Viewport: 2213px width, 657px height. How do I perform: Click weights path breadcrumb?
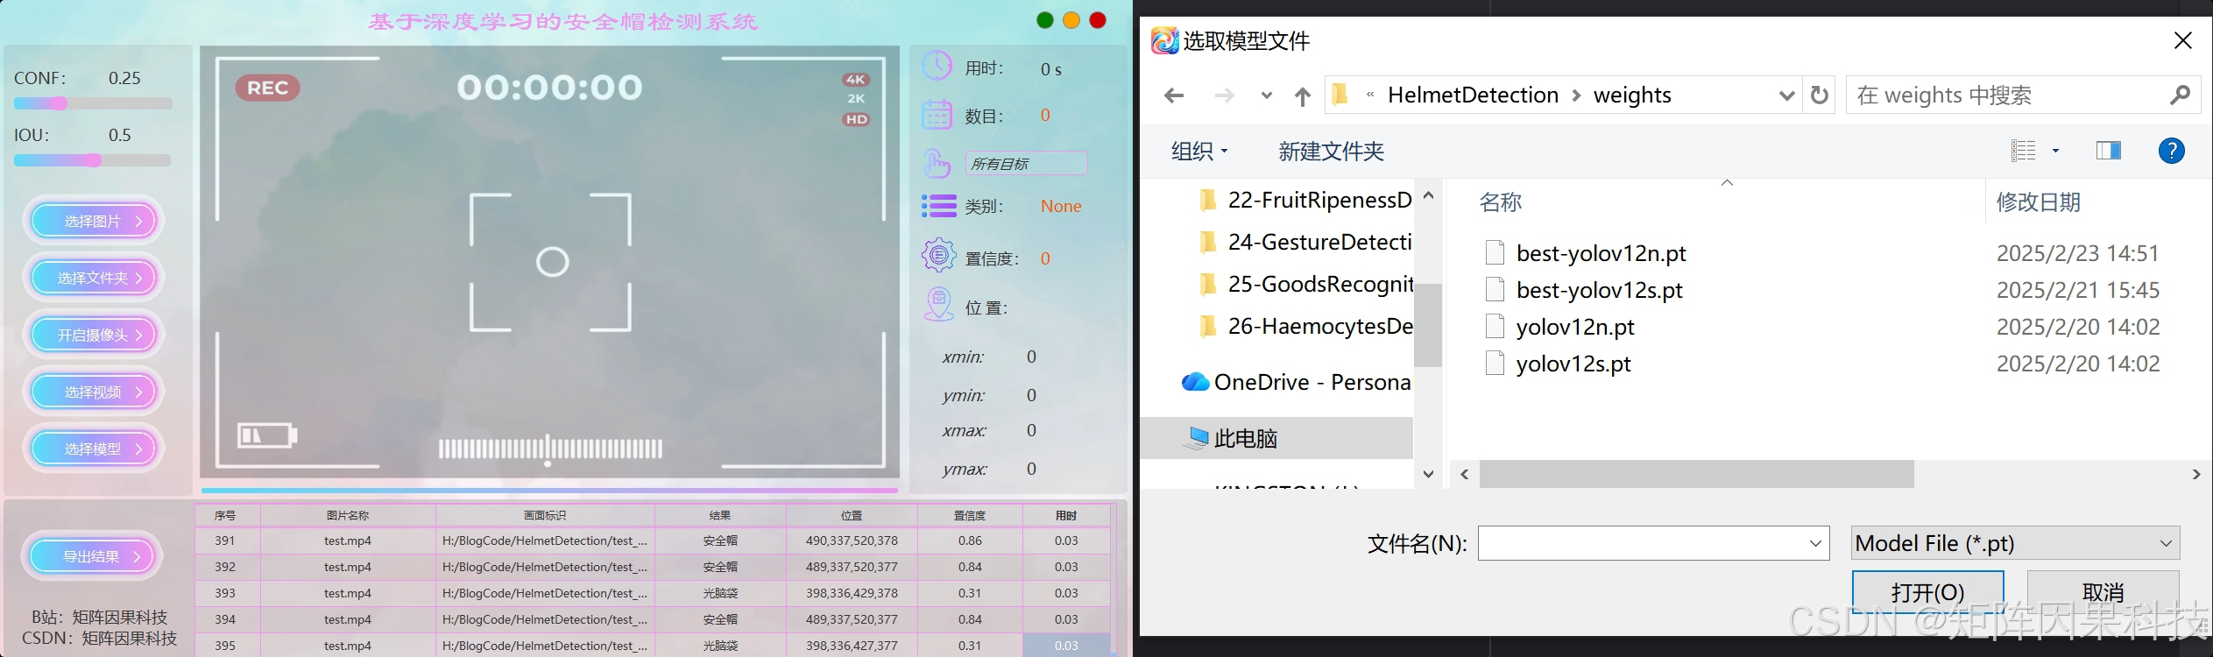point(1632,95)
